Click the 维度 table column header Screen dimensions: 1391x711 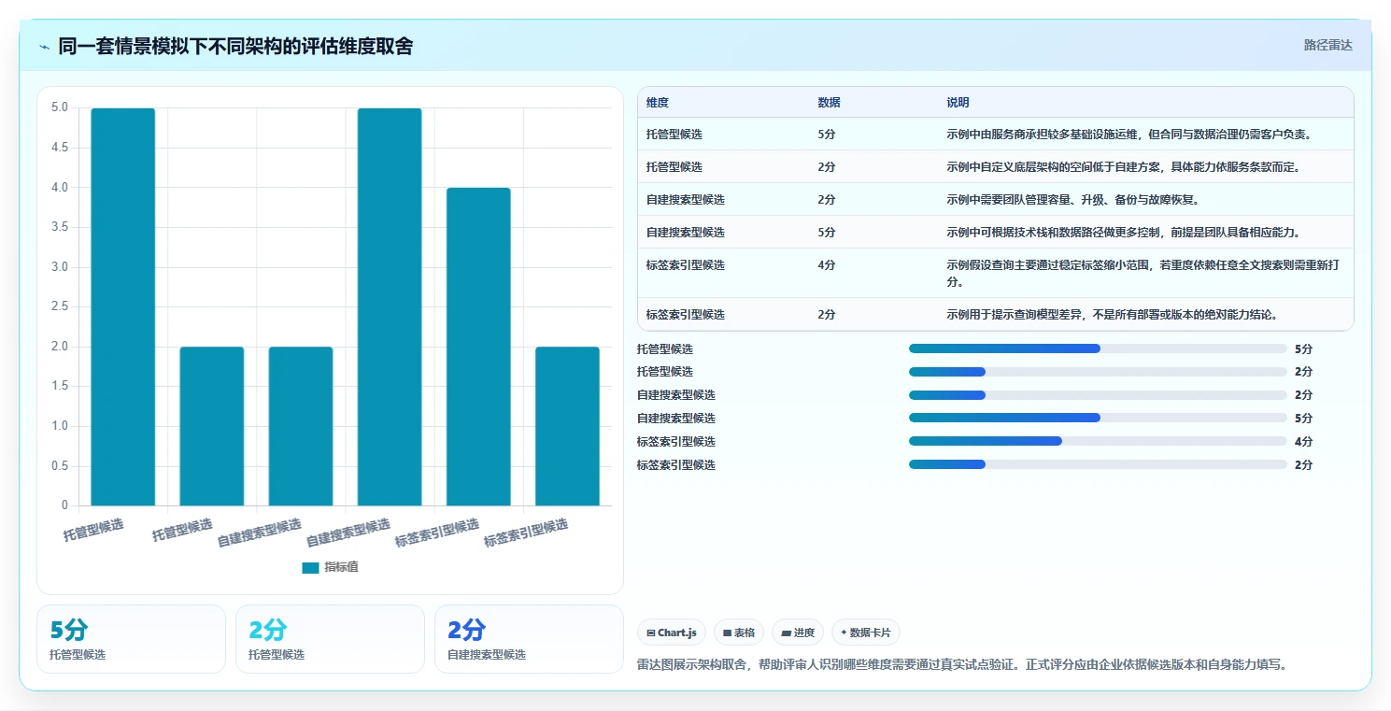point(658,103)
